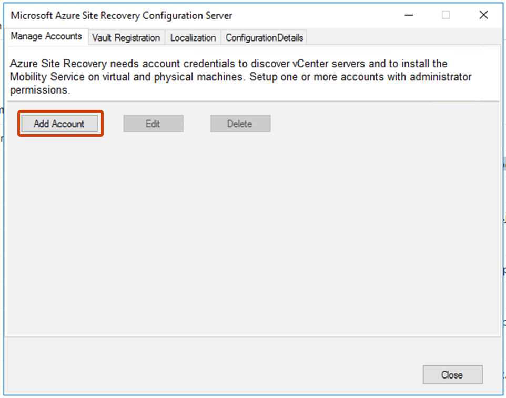The image size is (506, 398).
Task: Click the Add Account highlighted control
Action: click(x=59, y=124)
